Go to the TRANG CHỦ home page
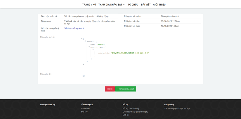Screen dimensions: 241x119 (89, 5)
